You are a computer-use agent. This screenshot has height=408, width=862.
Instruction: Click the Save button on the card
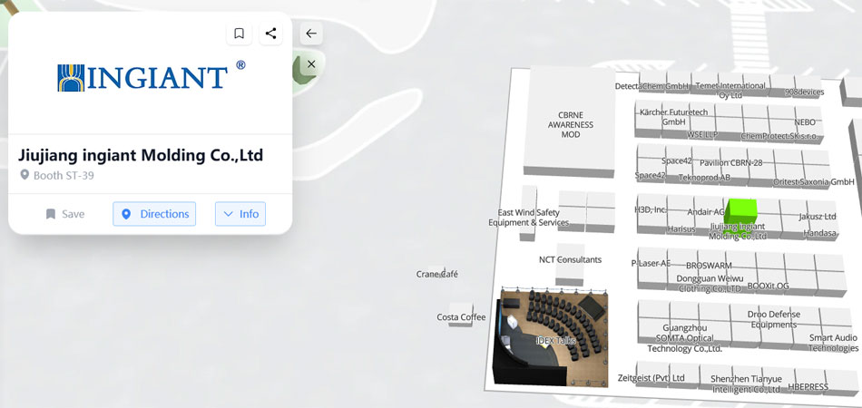64,214
